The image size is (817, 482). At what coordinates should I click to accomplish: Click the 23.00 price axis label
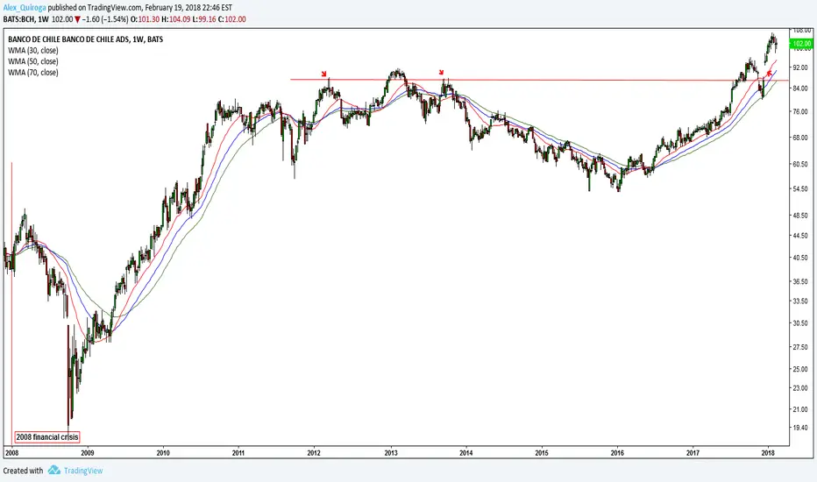point(799,388)
